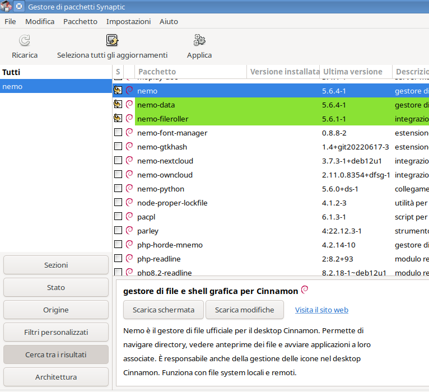Click the Applica gears icon
Image resolution: width=429 pixels, height=392 pixels.
[x=199, y=40]
